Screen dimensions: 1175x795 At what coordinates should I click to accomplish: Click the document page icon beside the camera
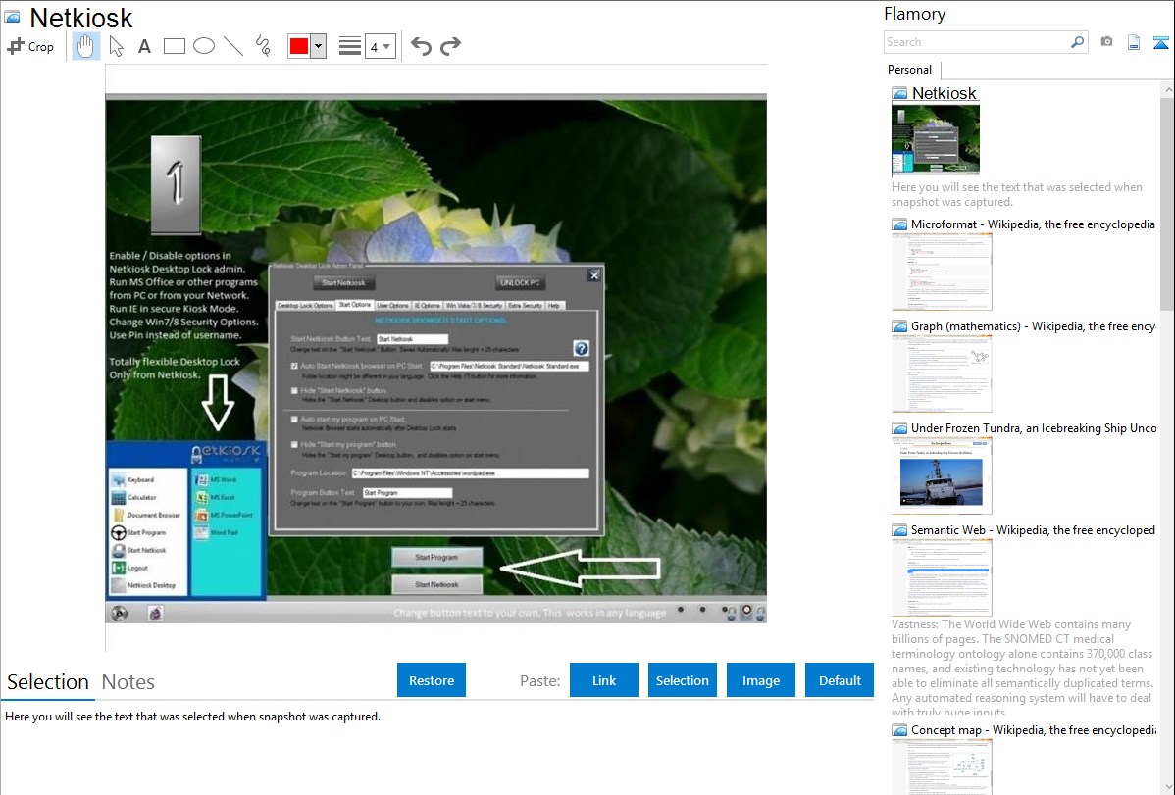[x=1134, y=42]
